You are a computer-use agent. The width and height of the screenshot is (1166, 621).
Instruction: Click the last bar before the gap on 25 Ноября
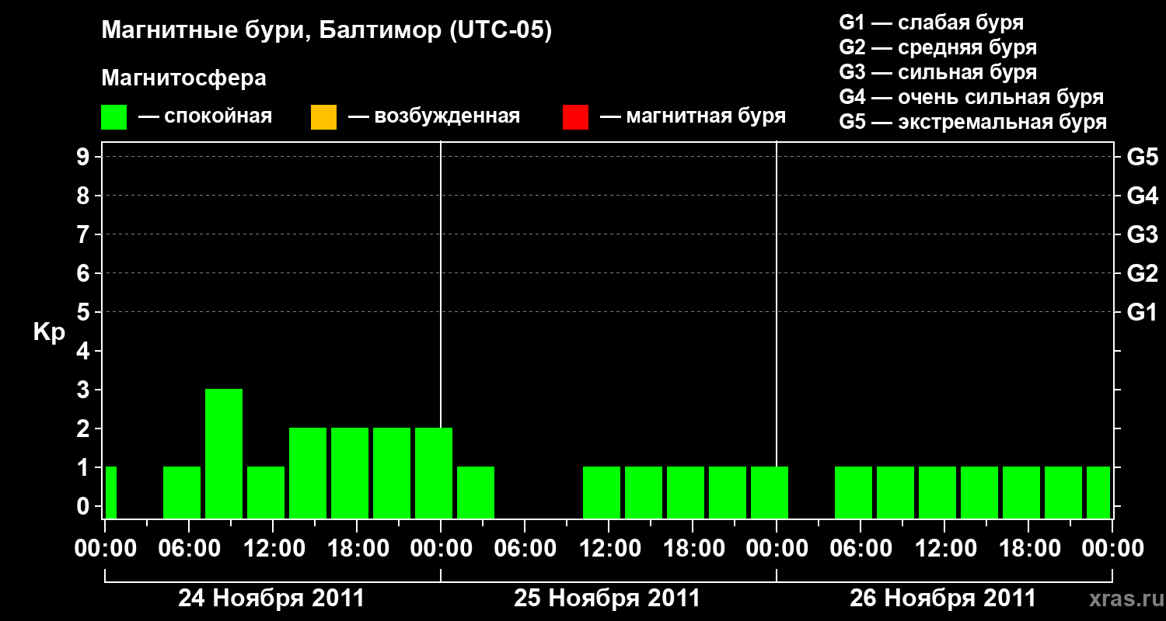pos(476,492)
